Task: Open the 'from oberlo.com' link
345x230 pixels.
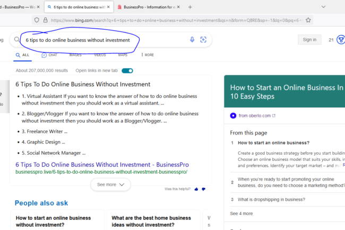Action: click(255, 116)
